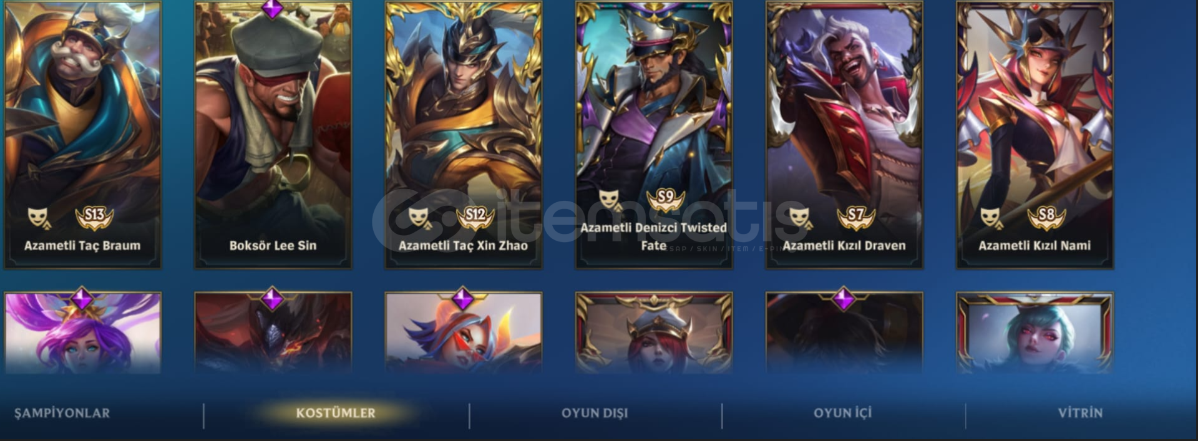Click the mask icon on Draven card
1198x441 pixels.
[801, 218]
